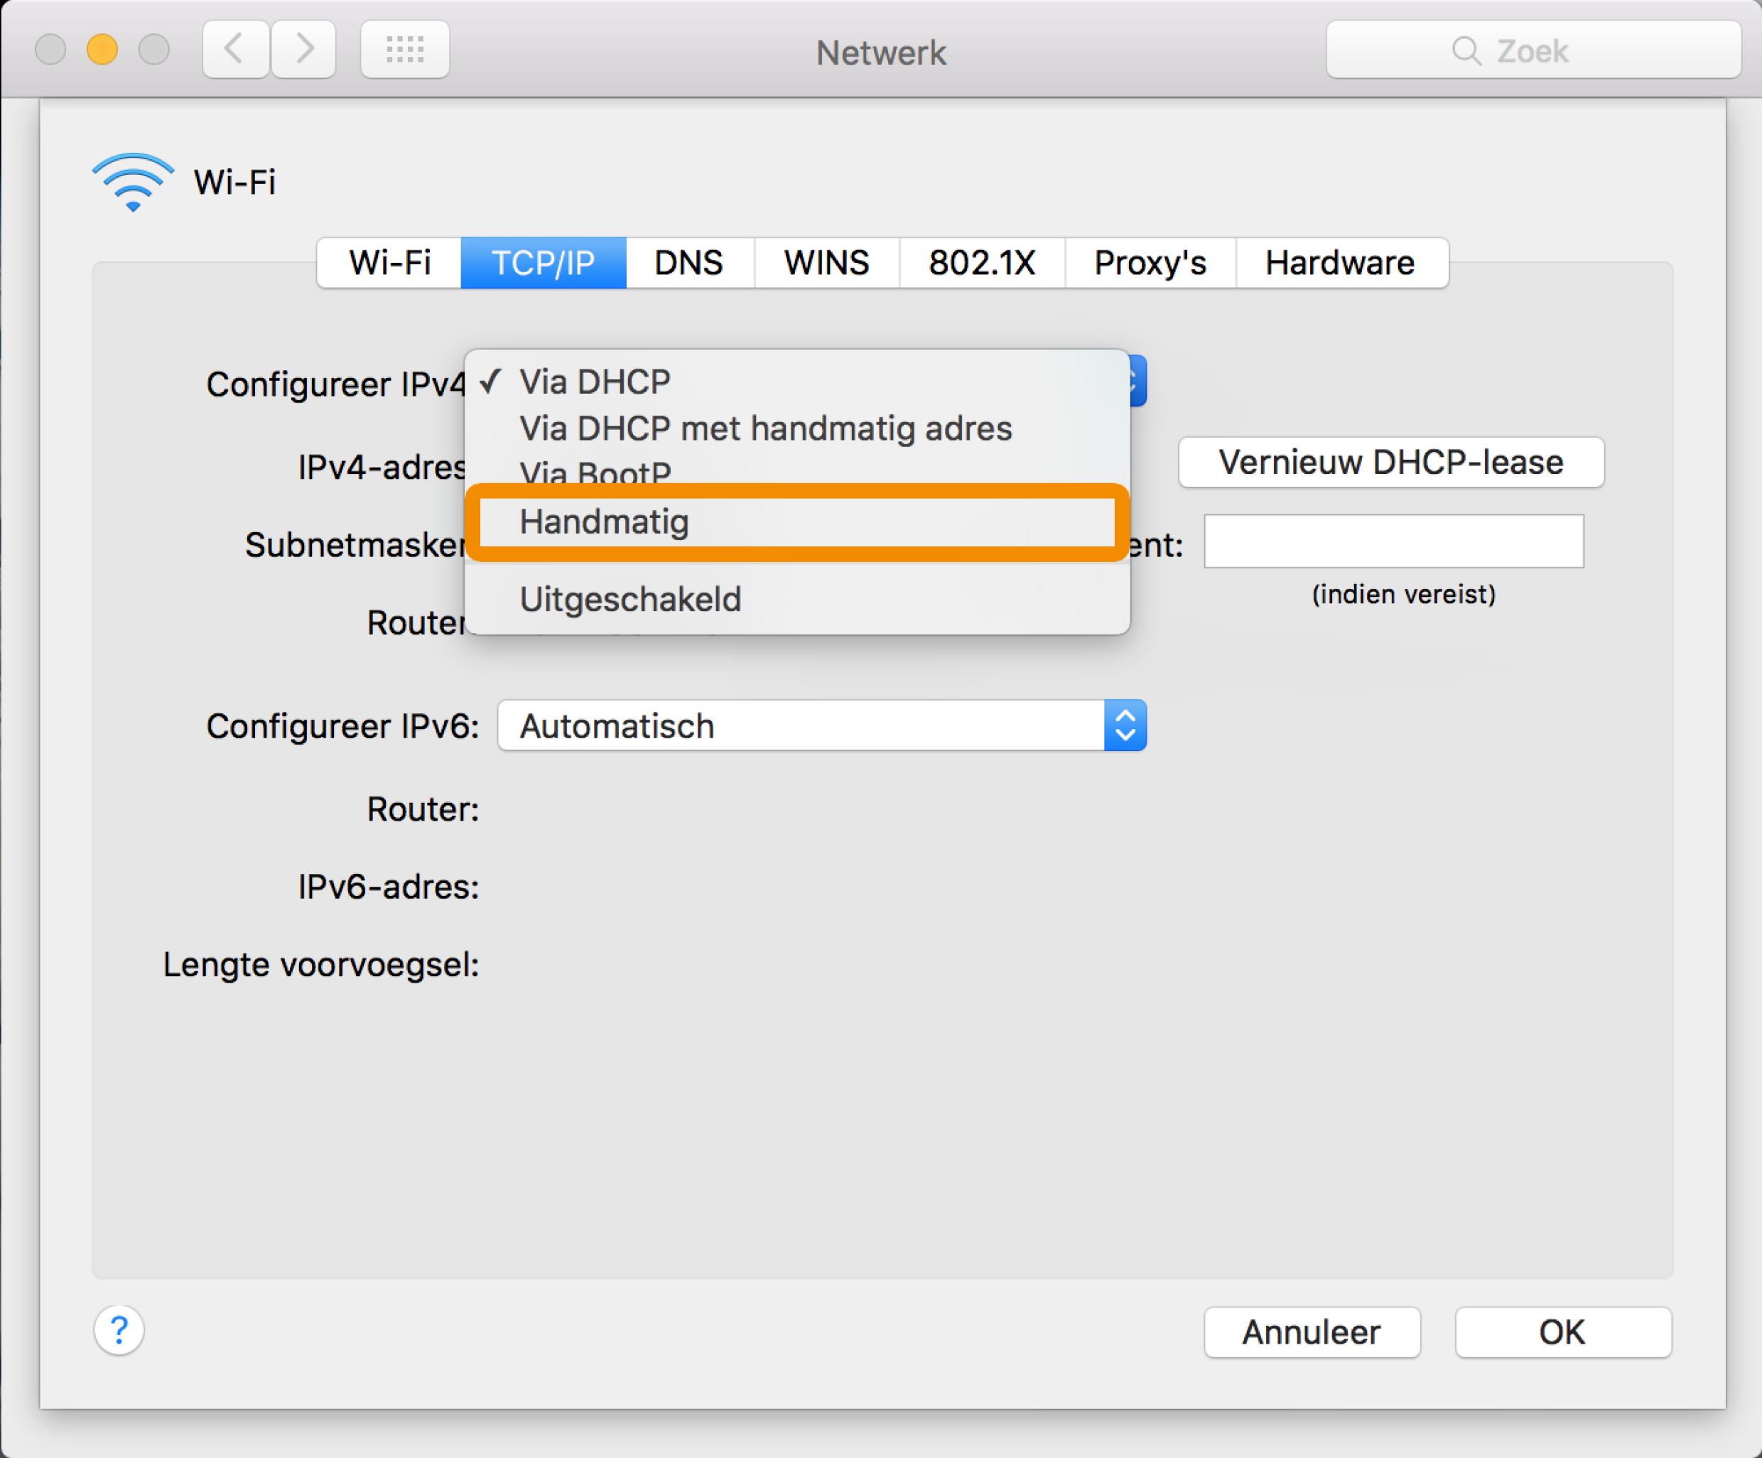Show all preferences grid icon
This screenshot has width=1762, height=1458.
click(x=404, y=50)
